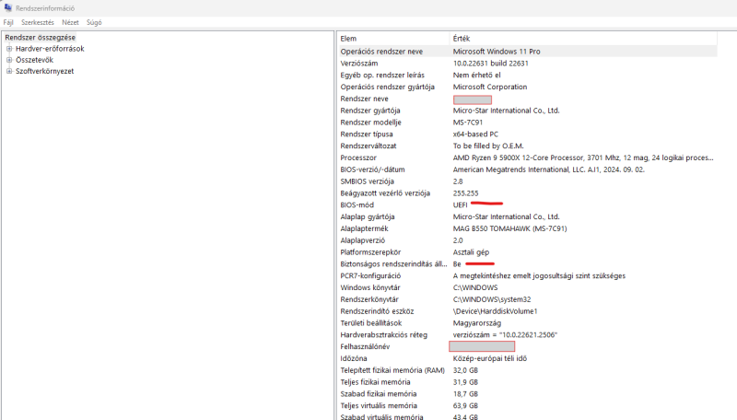Viewport: 737px width, 420px height.
Task: Open the Fájl menu
Action: (x=8, y=22)
